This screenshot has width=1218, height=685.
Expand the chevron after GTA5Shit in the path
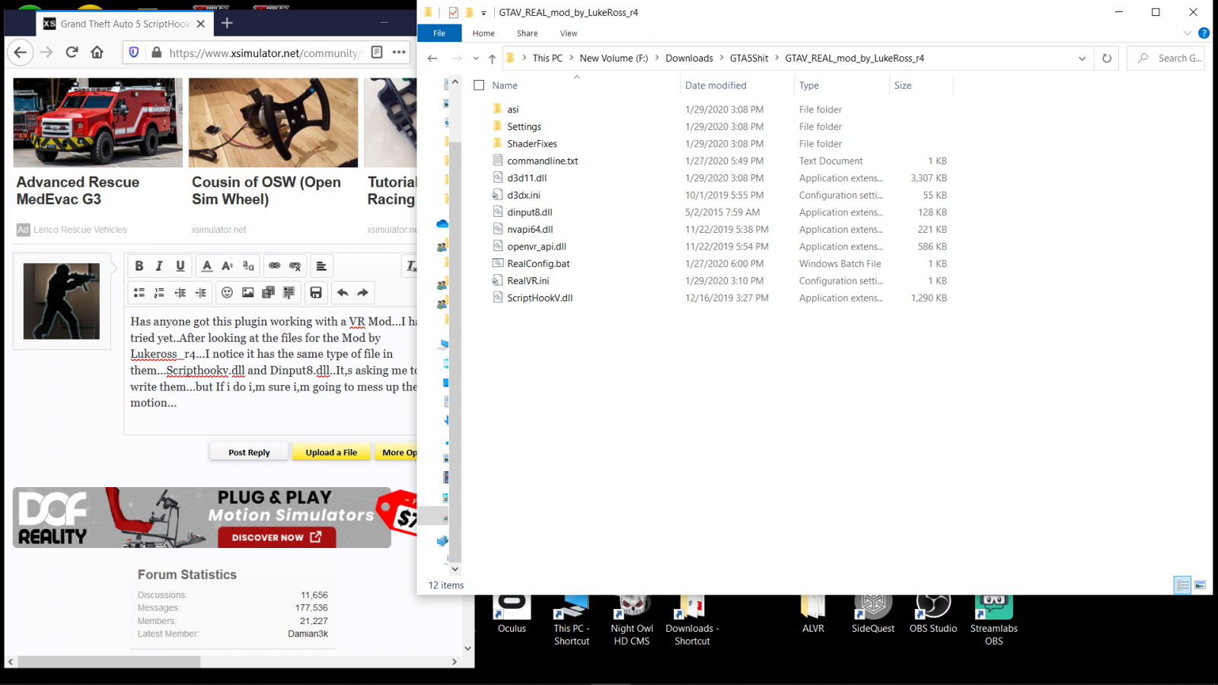tap(776, 58)
